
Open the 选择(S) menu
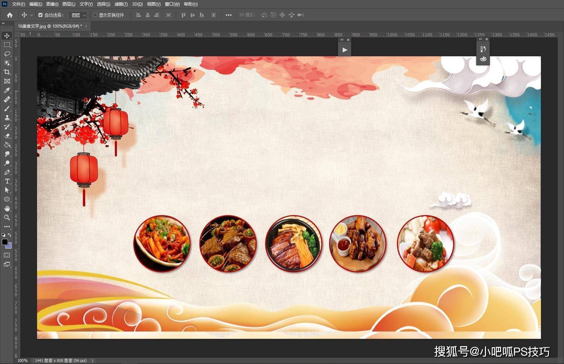[x=103, y=4]
